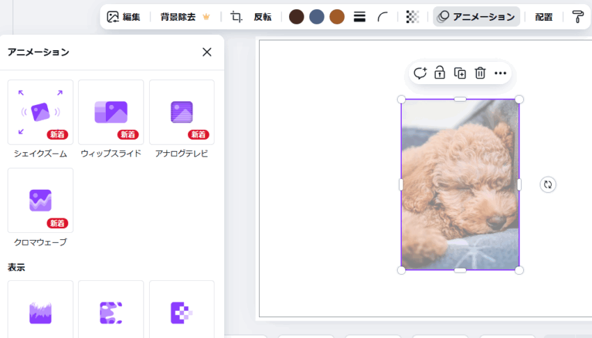592x338 pixels.
Task: Open the corner rounding icon
Action: 382,17
